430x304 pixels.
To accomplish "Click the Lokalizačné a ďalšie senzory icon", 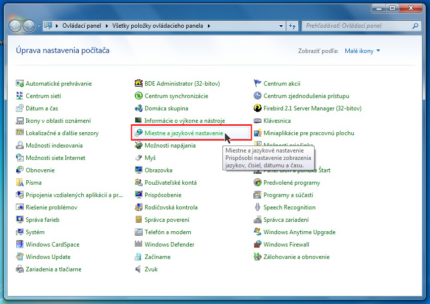I will tap(20, 133).
